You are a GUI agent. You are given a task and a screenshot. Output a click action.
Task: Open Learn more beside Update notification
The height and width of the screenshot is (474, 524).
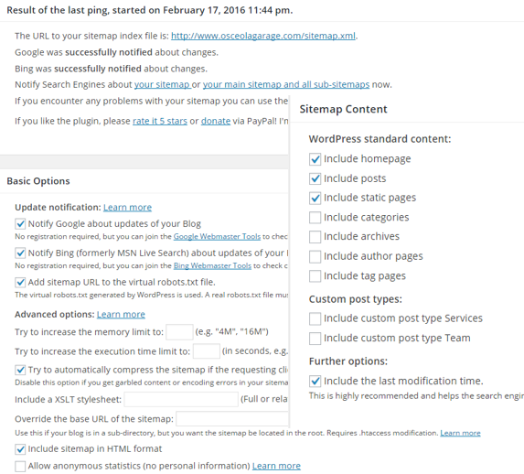click(x=127, y=208)
